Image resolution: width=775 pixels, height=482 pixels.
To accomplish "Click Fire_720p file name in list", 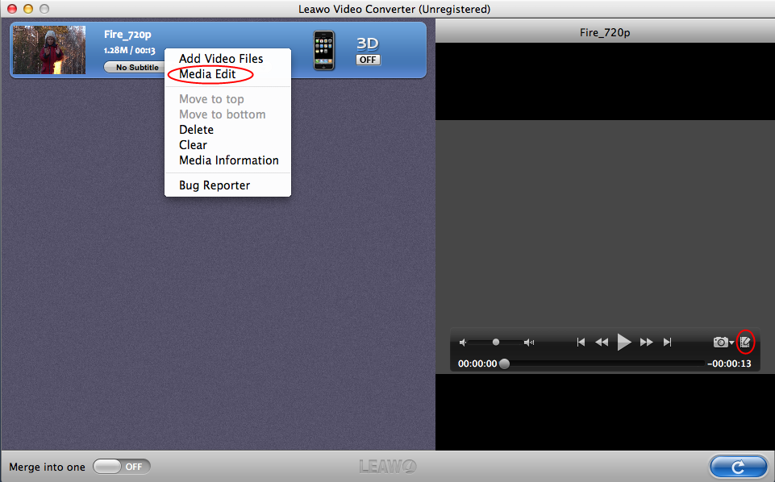I will (x=127, y=35).
